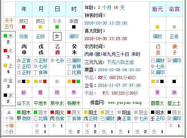Click the 泉中水 nayin
This screenshot has width=187, height=138.
[x=57, y=103]
